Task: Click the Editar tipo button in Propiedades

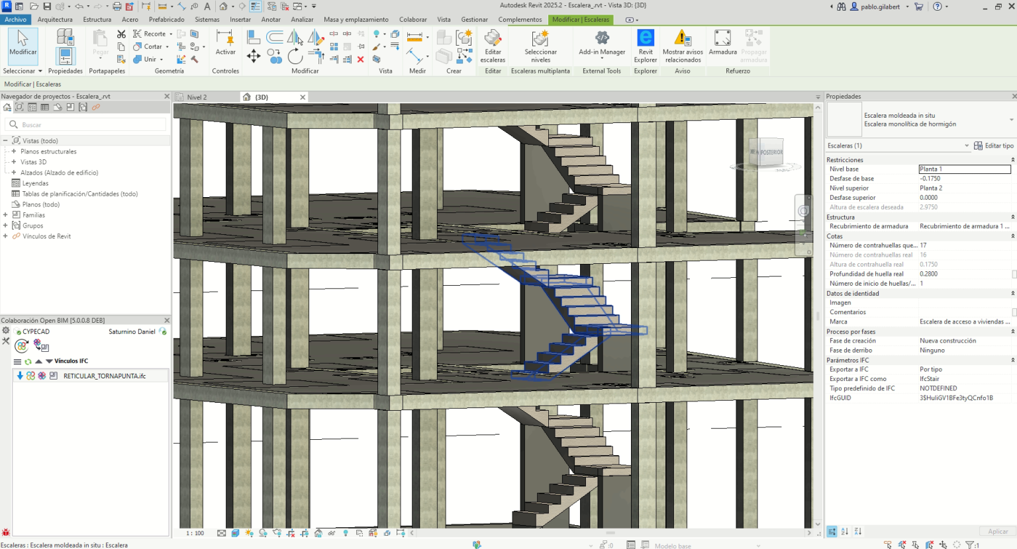Action: point(995,146)
